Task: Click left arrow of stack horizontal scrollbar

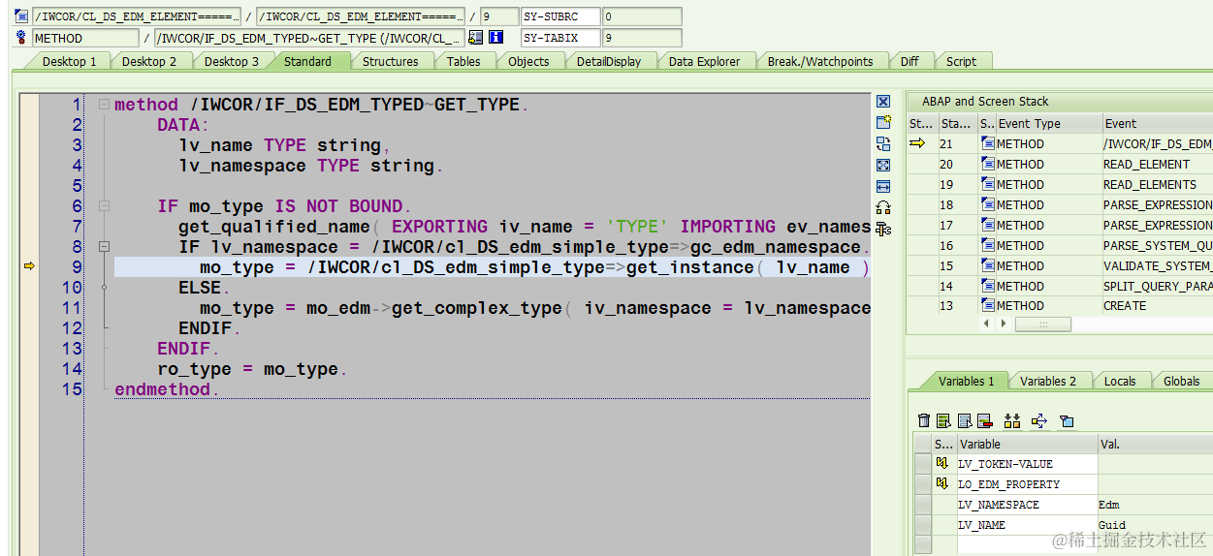Action: (988, 324)
